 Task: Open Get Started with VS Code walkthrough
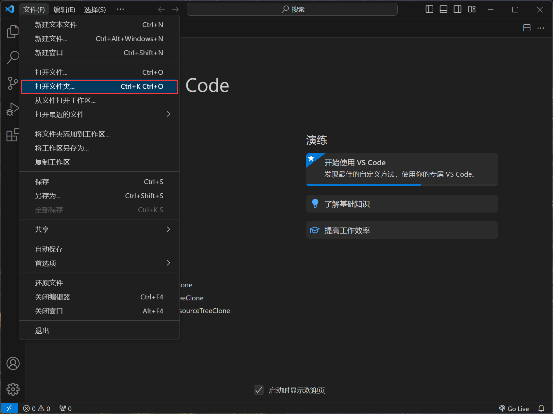point(402,169)
